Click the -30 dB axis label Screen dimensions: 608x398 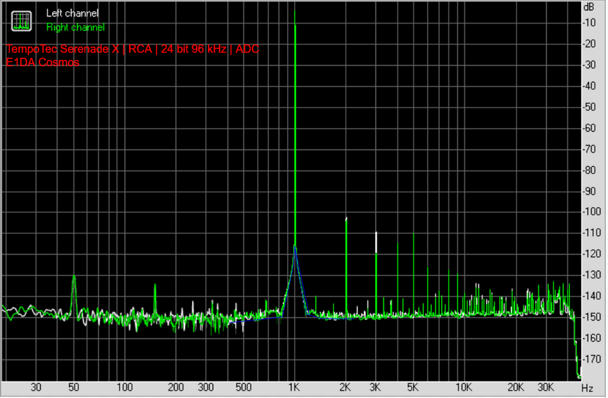(x=589, y=64)
